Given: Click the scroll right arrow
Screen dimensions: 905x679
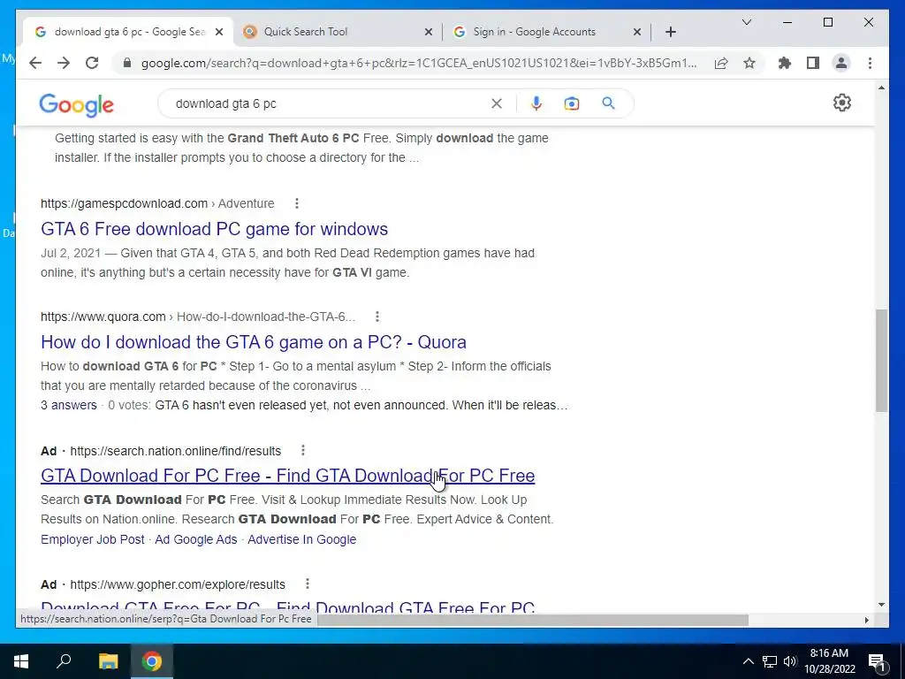Looking at the screenshot, I should click(866, 620).
